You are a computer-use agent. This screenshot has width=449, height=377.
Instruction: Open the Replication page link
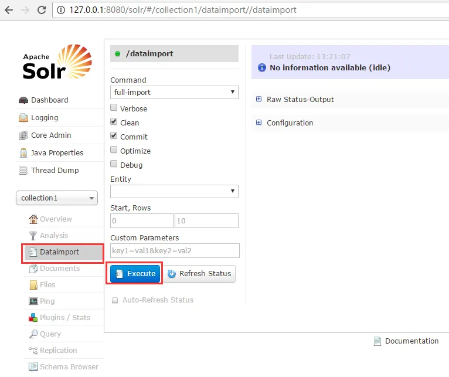(59, 351)
